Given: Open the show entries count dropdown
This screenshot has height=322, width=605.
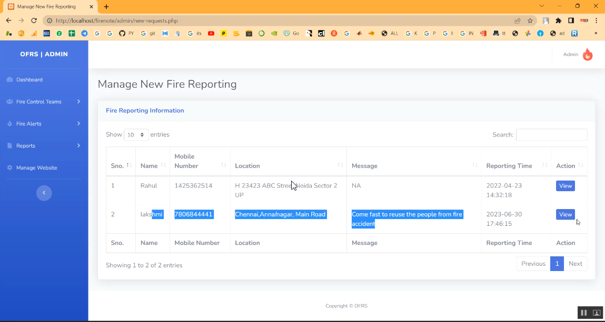Looking at the screenshot, I should coord(136,135).
